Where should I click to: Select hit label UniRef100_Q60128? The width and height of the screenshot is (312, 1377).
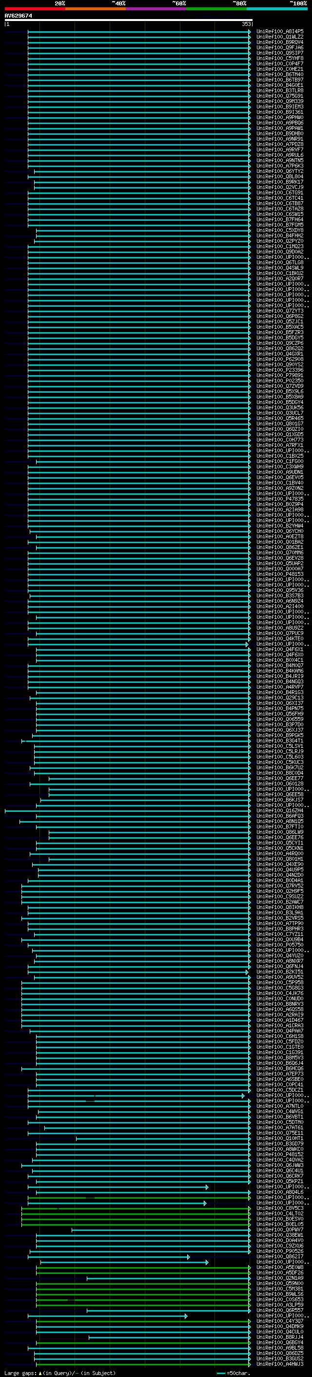click(280, 783)
